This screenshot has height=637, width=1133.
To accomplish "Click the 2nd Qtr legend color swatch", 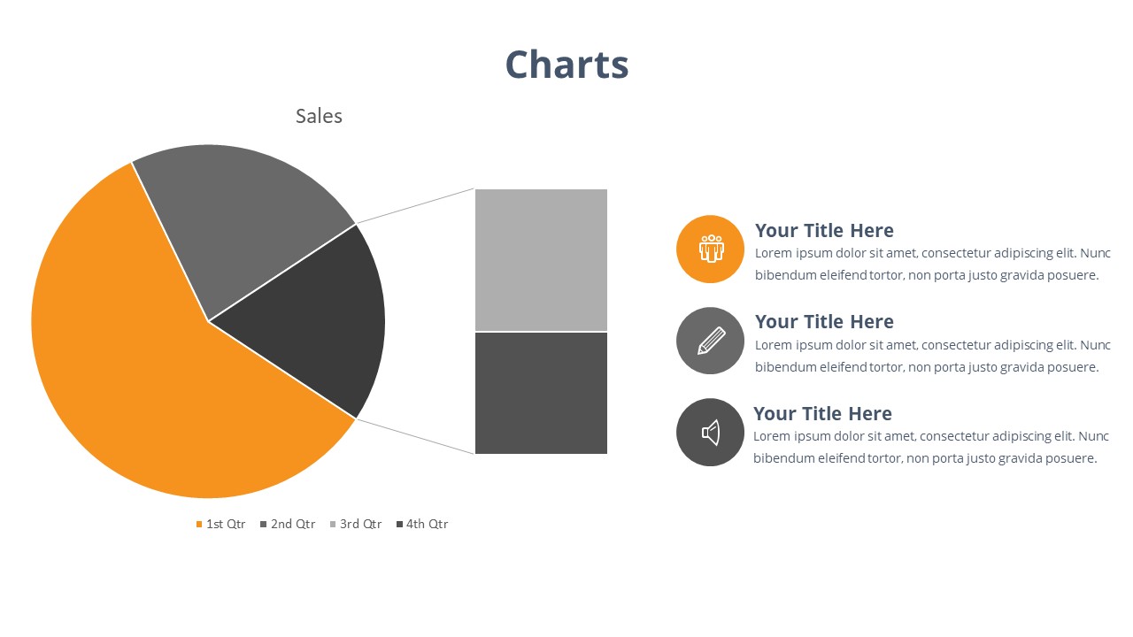I will (264, 525).
